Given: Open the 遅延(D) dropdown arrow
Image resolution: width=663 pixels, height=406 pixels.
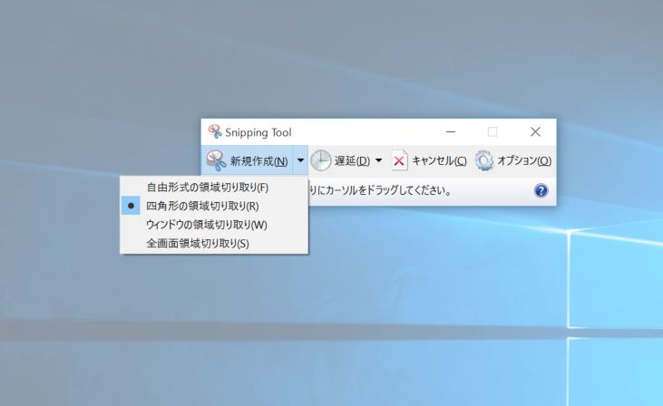Looking at the screenshot, I should [x=379, y=160].
